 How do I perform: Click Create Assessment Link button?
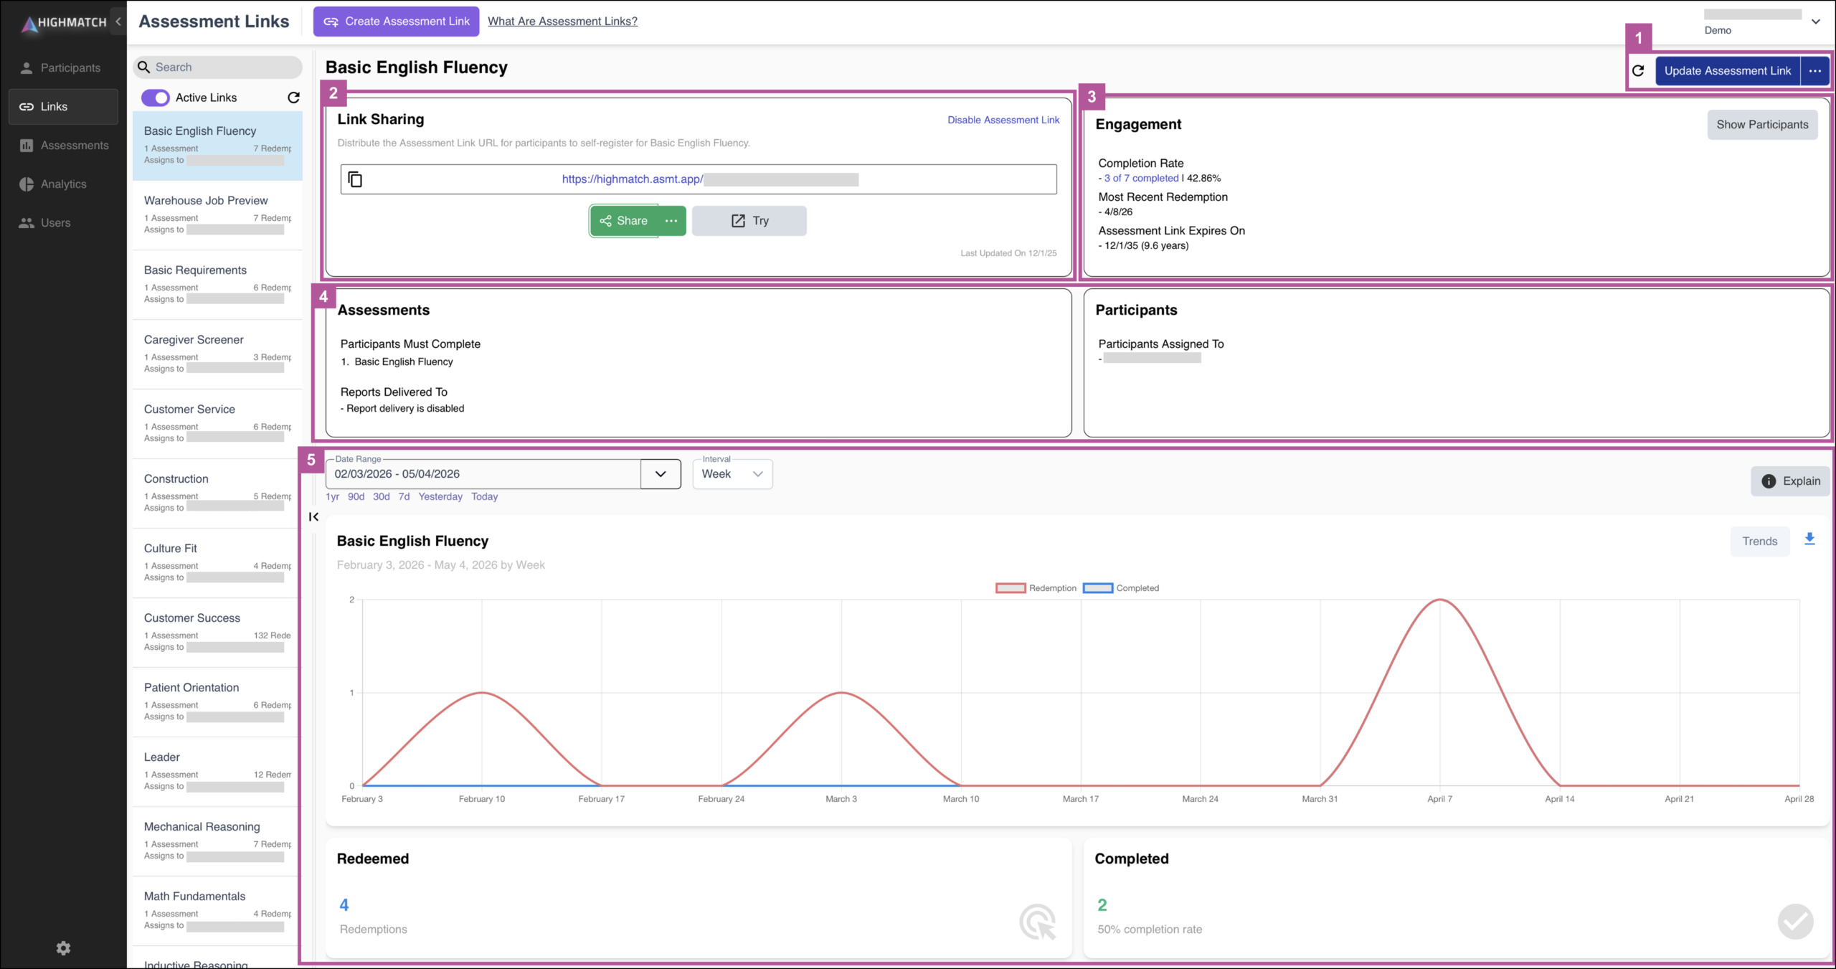(x=397, y=22)
